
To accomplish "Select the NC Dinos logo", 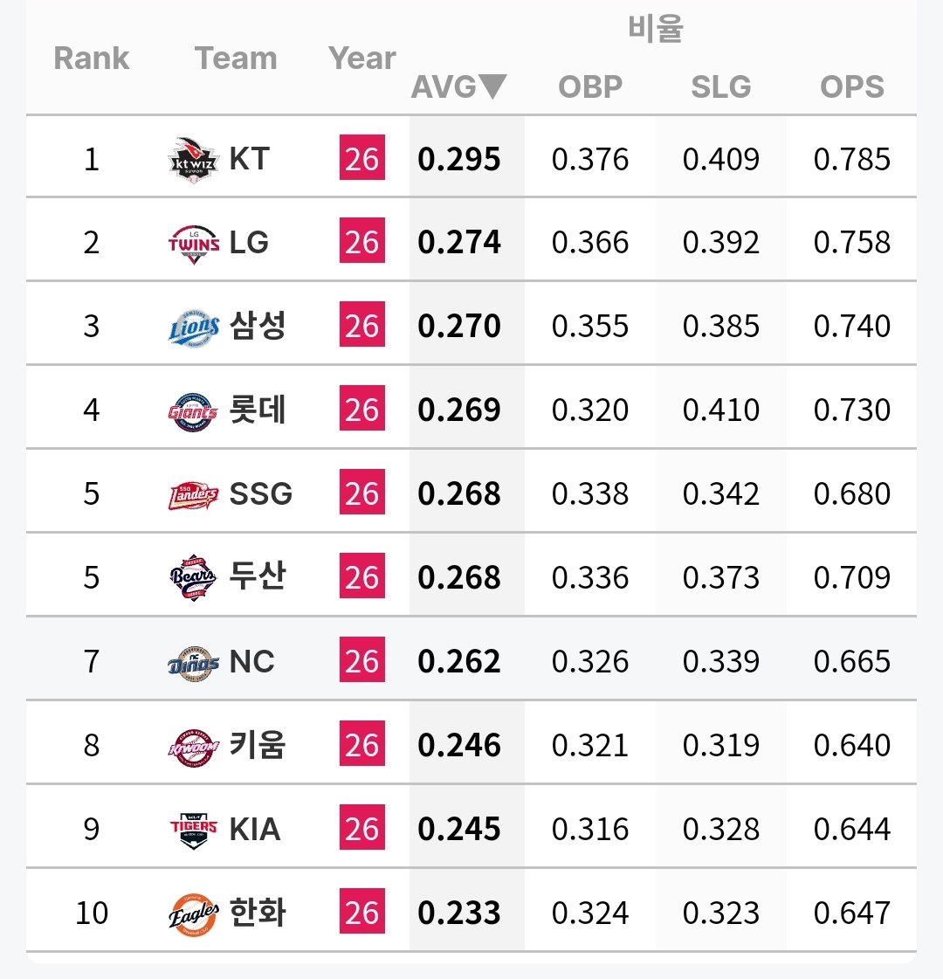I will pos(194,663).
